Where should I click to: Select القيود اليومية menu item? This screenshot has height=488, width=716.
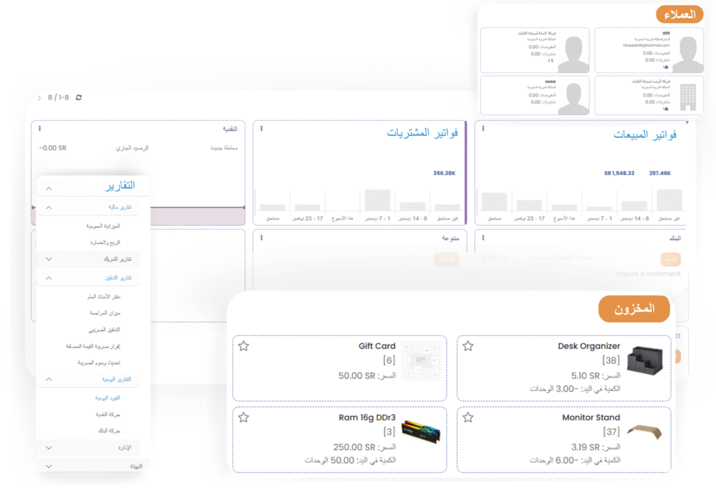point(108,397)
